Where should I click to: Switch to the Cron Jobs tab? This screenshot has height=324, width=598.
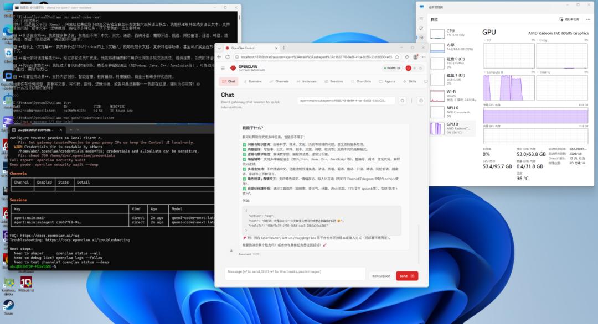pos(361,81)
